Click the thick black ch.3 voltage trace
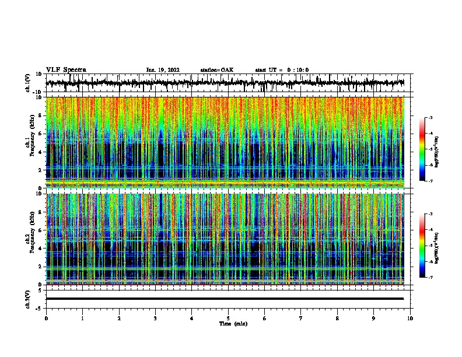 click(x=225, y=299)
